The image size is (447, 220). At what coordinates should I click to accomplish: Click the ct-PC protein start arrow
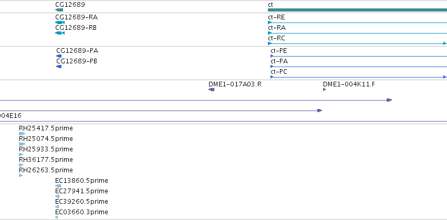[x=272, y=77]
